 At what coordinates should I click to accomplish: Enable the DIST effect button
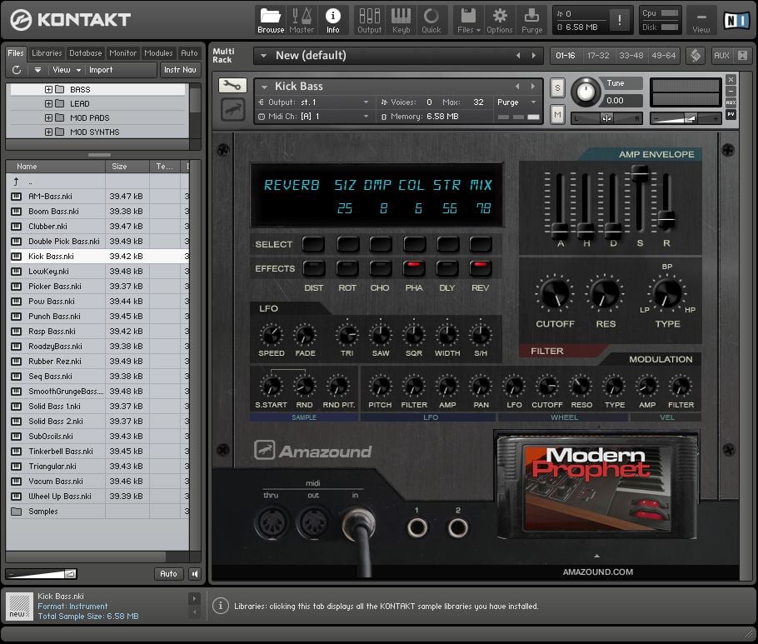(x=313, y=268)
